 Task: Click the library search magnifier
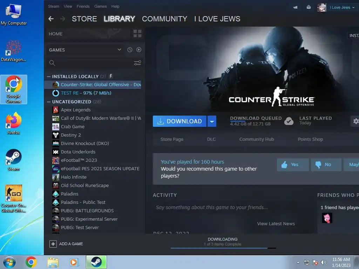click(x=52, y=63)
